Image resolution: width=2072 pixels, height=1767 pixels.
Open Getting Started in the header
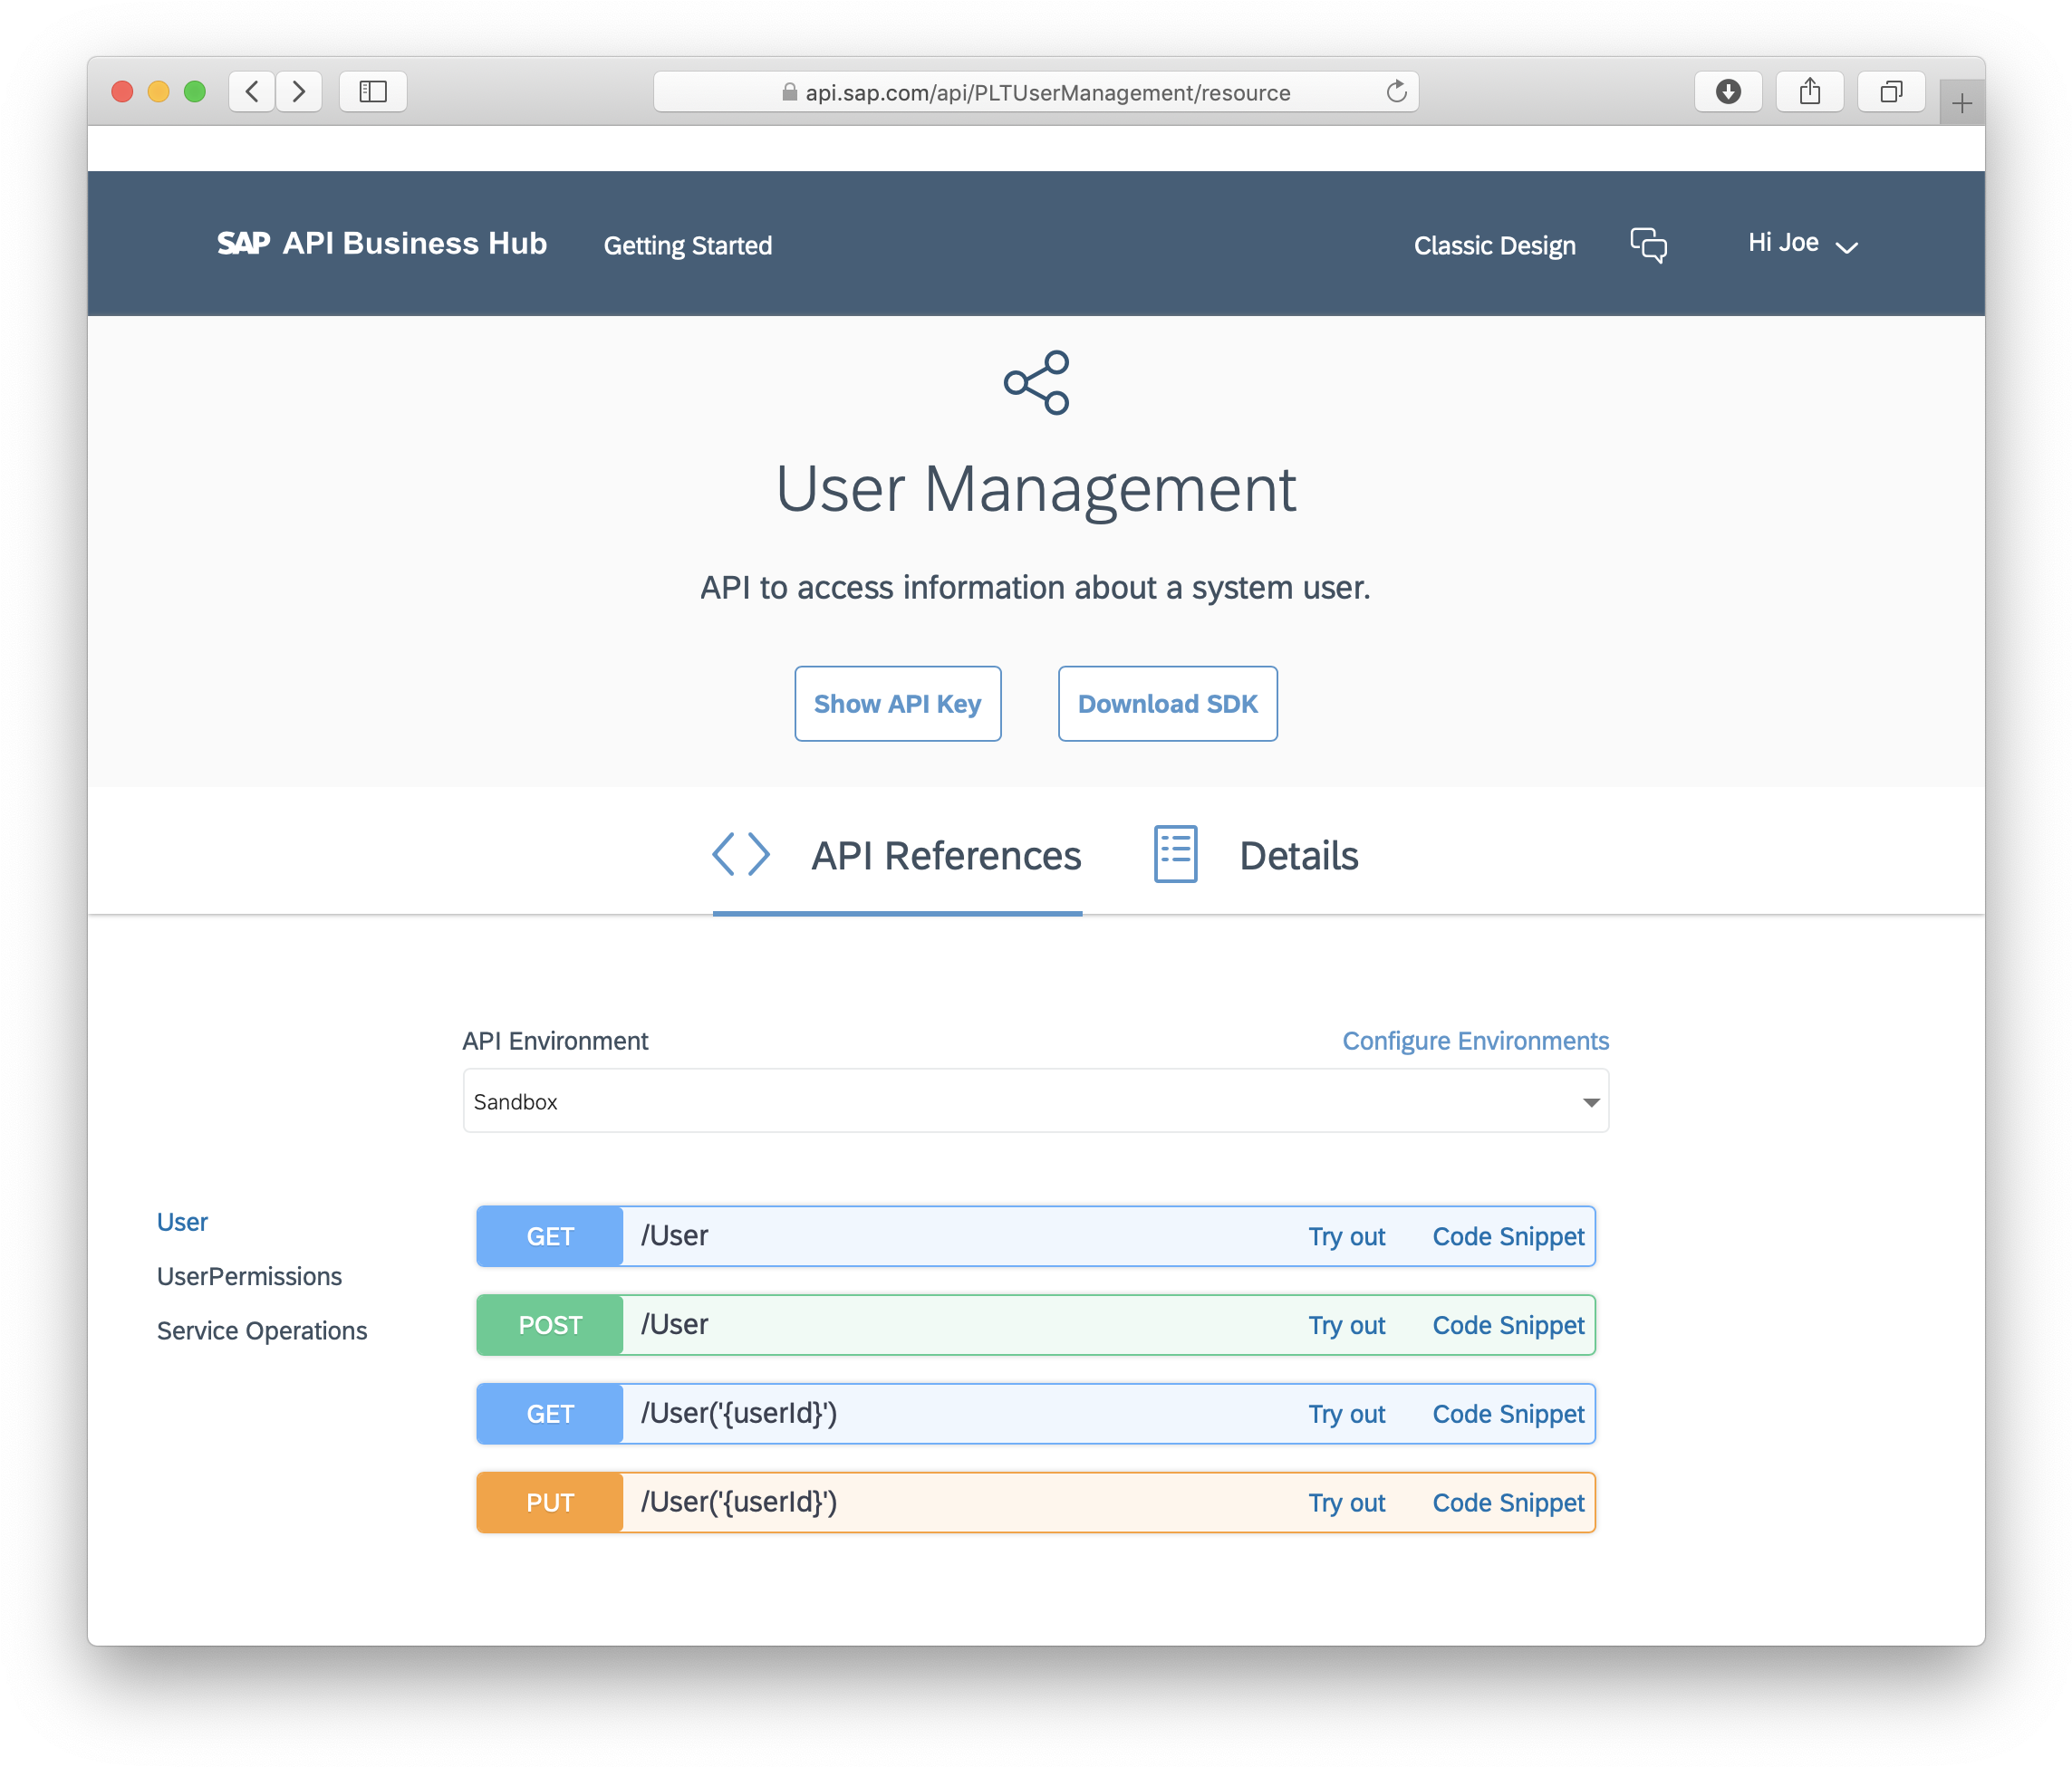tap(688, 245)
